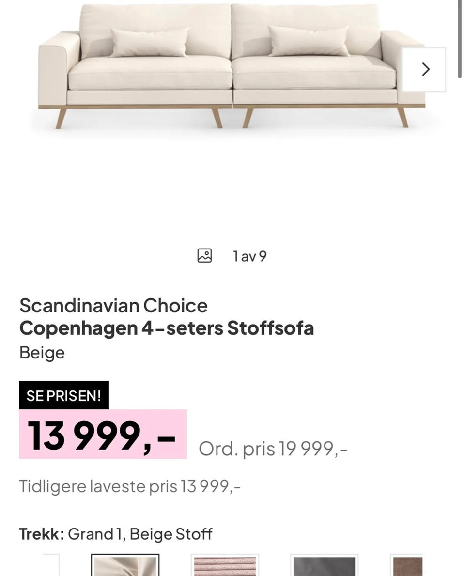Click the left throw pillow in sofa photo
Screen dimensions: 465x576
point(150,43)
